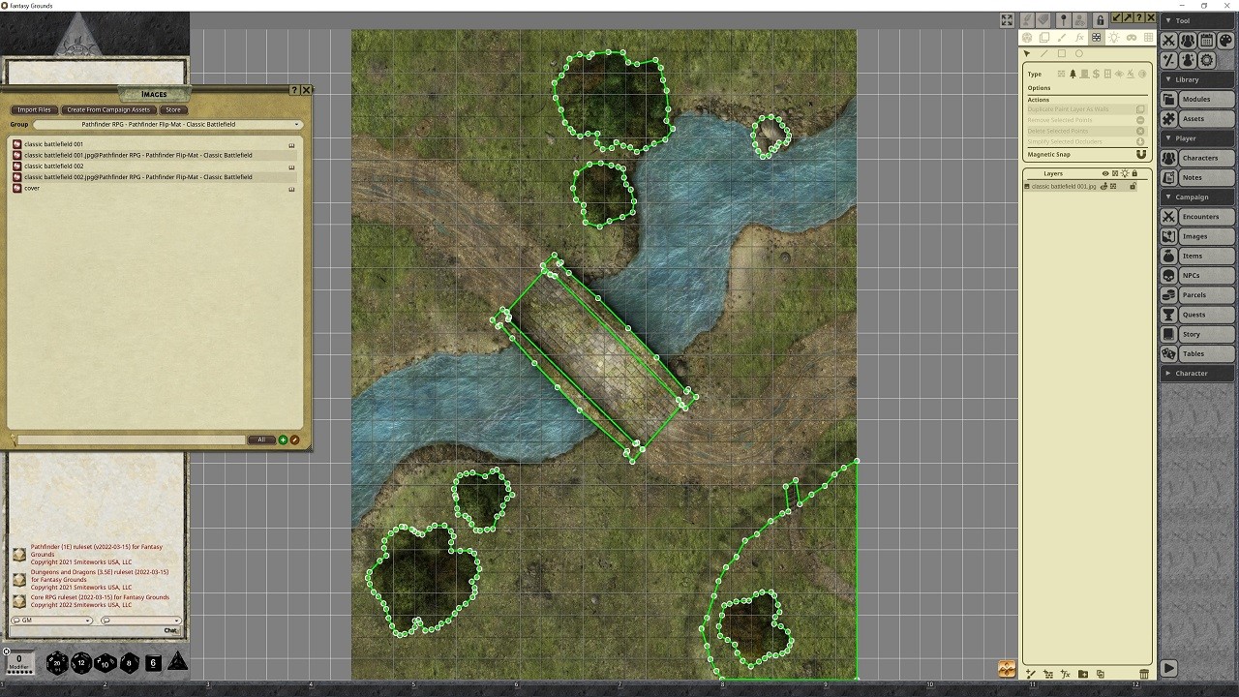The height and width of the screenshot is (697, 1239).
Task: Open the Group dropdown in the Images window
Action: [296, 124]
